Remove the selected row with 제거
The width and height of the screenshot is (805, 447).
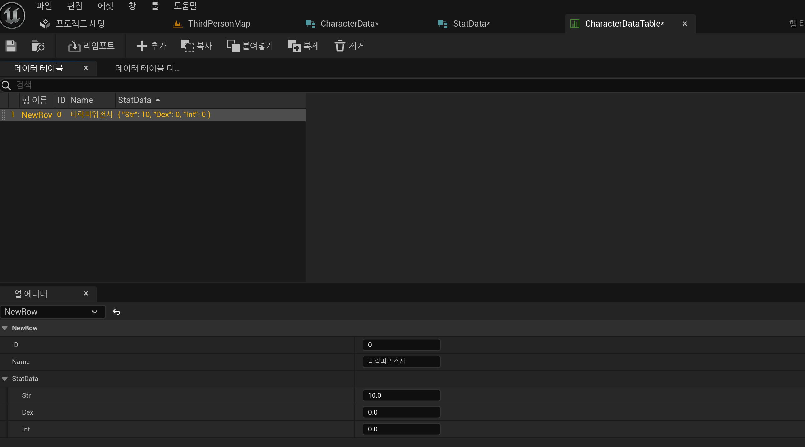pyautogui.click(x=349, y=46)
